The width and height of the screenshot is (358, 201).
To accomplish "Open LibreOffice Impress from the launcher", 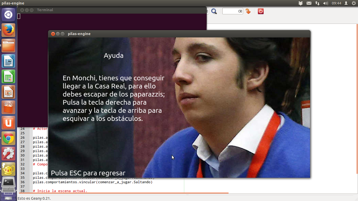I will point(8,92).
